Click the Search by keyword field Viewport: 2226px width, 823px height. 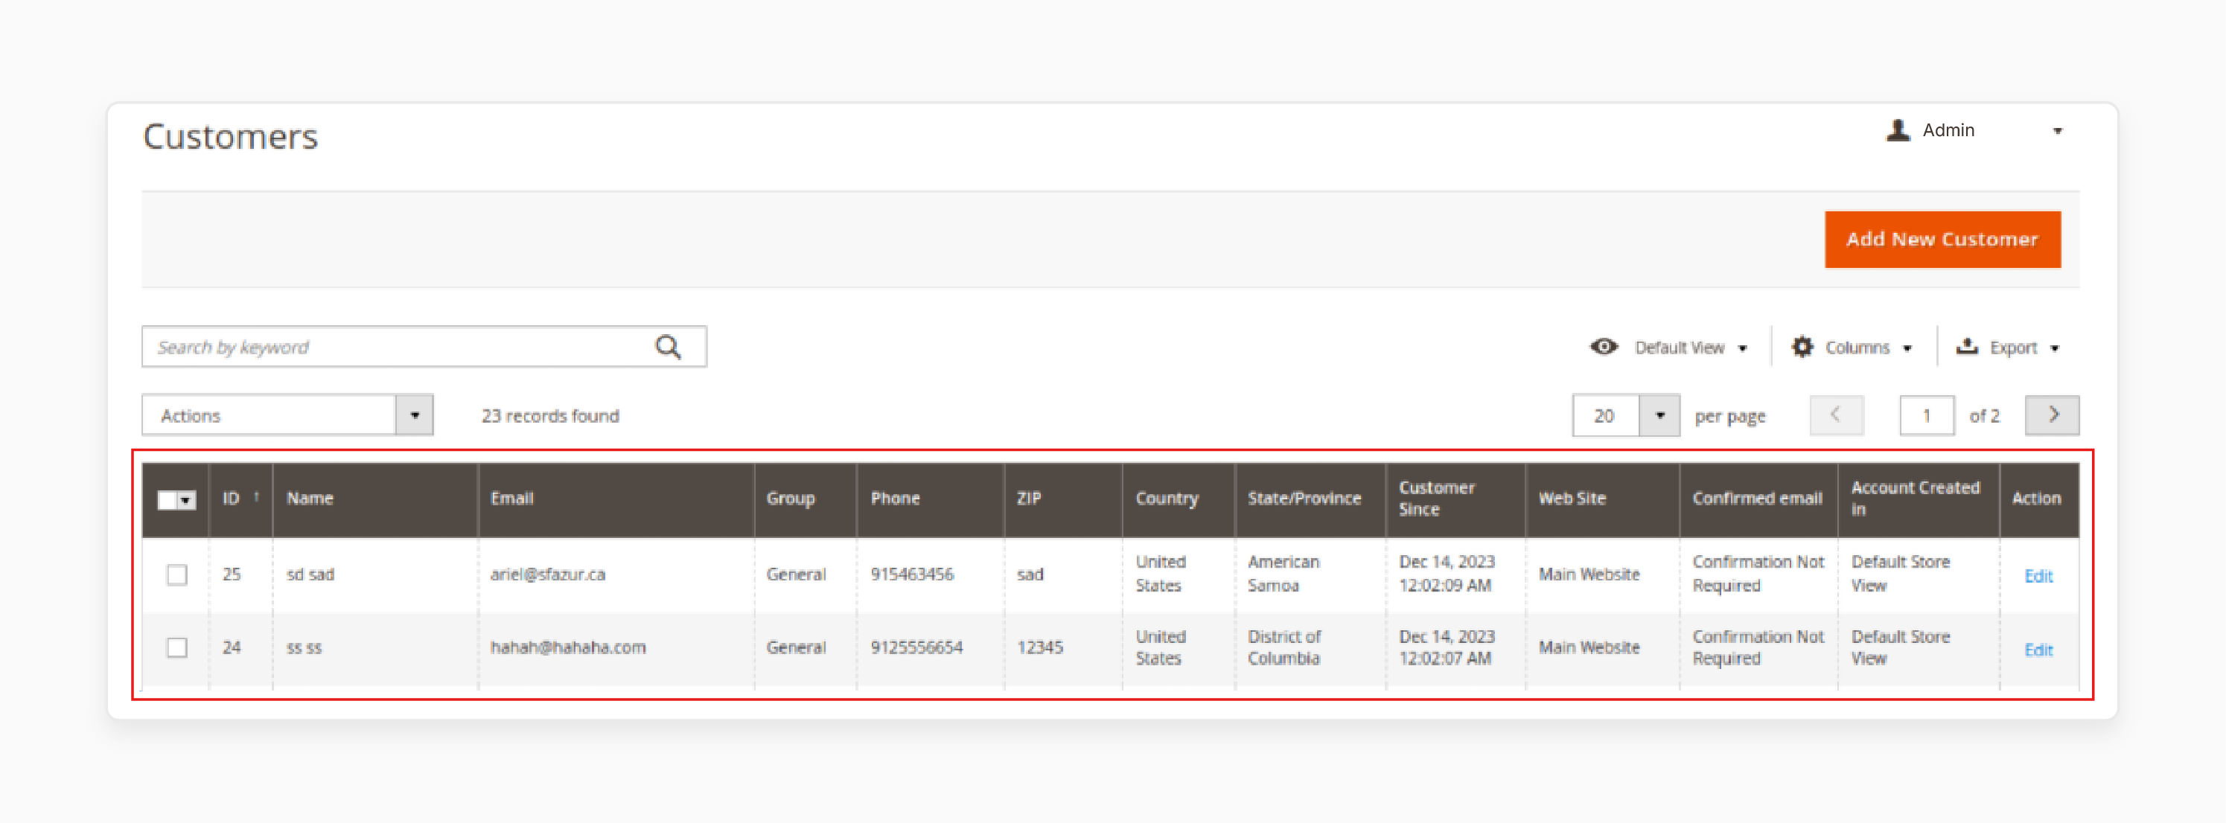coord(424,348)
